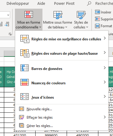Open the Format cells button
The height and width of the screenshot is (136, 113).
[x=103, y=26]
